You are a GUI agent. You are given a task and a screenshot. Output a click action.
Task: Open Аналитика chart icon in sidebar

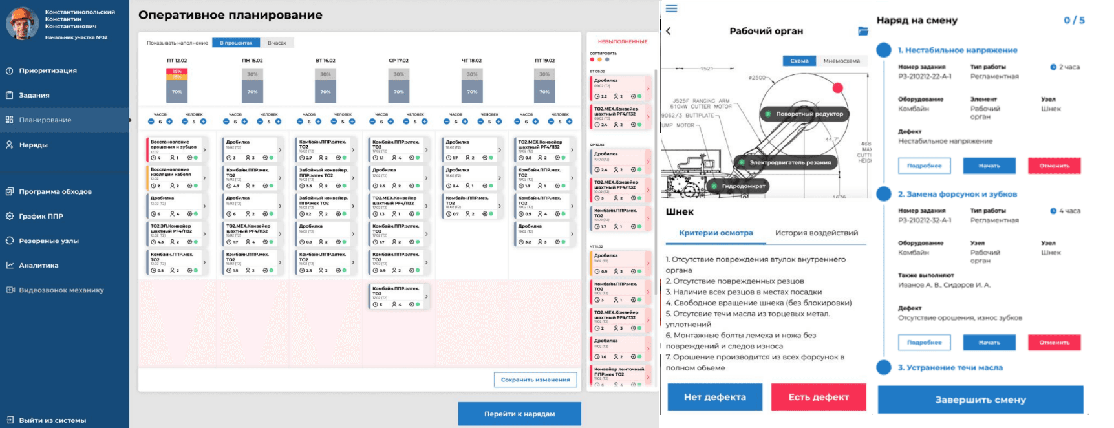[10, 265]
